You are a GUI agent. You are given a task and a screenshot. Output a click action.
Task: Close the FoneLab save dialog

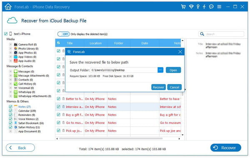[x=180, y=52]
